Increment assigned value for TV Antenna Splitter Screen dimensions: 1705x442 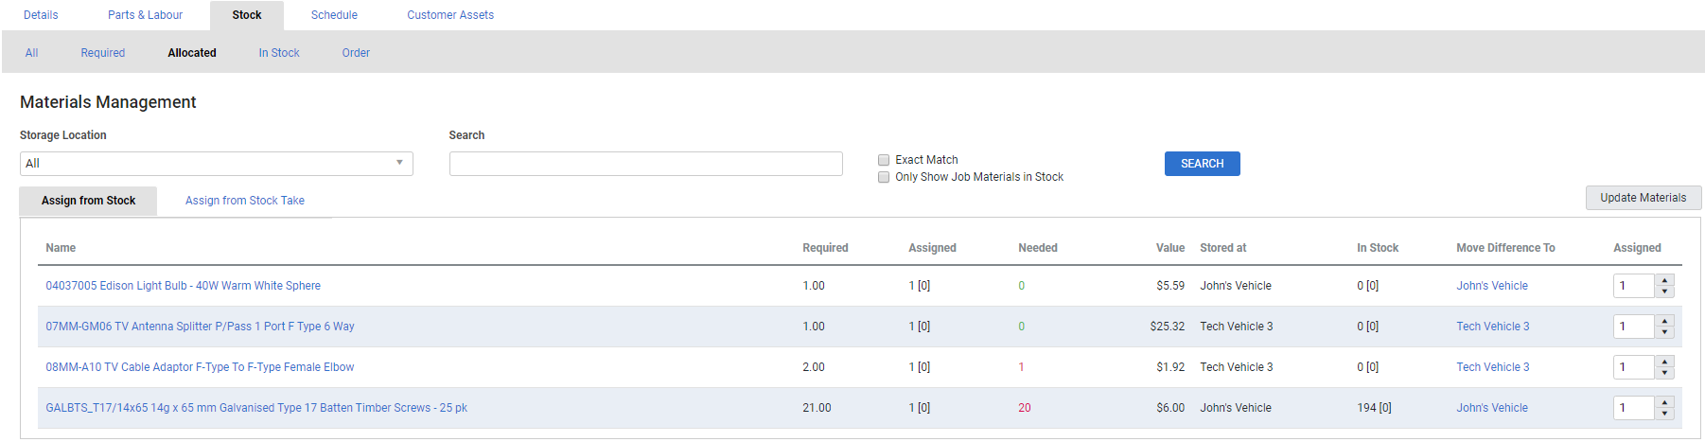pyautogui.click(x=1664, y=321)
